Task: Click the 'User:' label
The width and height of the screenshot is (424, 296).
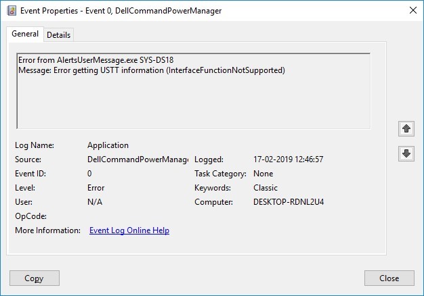Action: [x=24, y=202]
